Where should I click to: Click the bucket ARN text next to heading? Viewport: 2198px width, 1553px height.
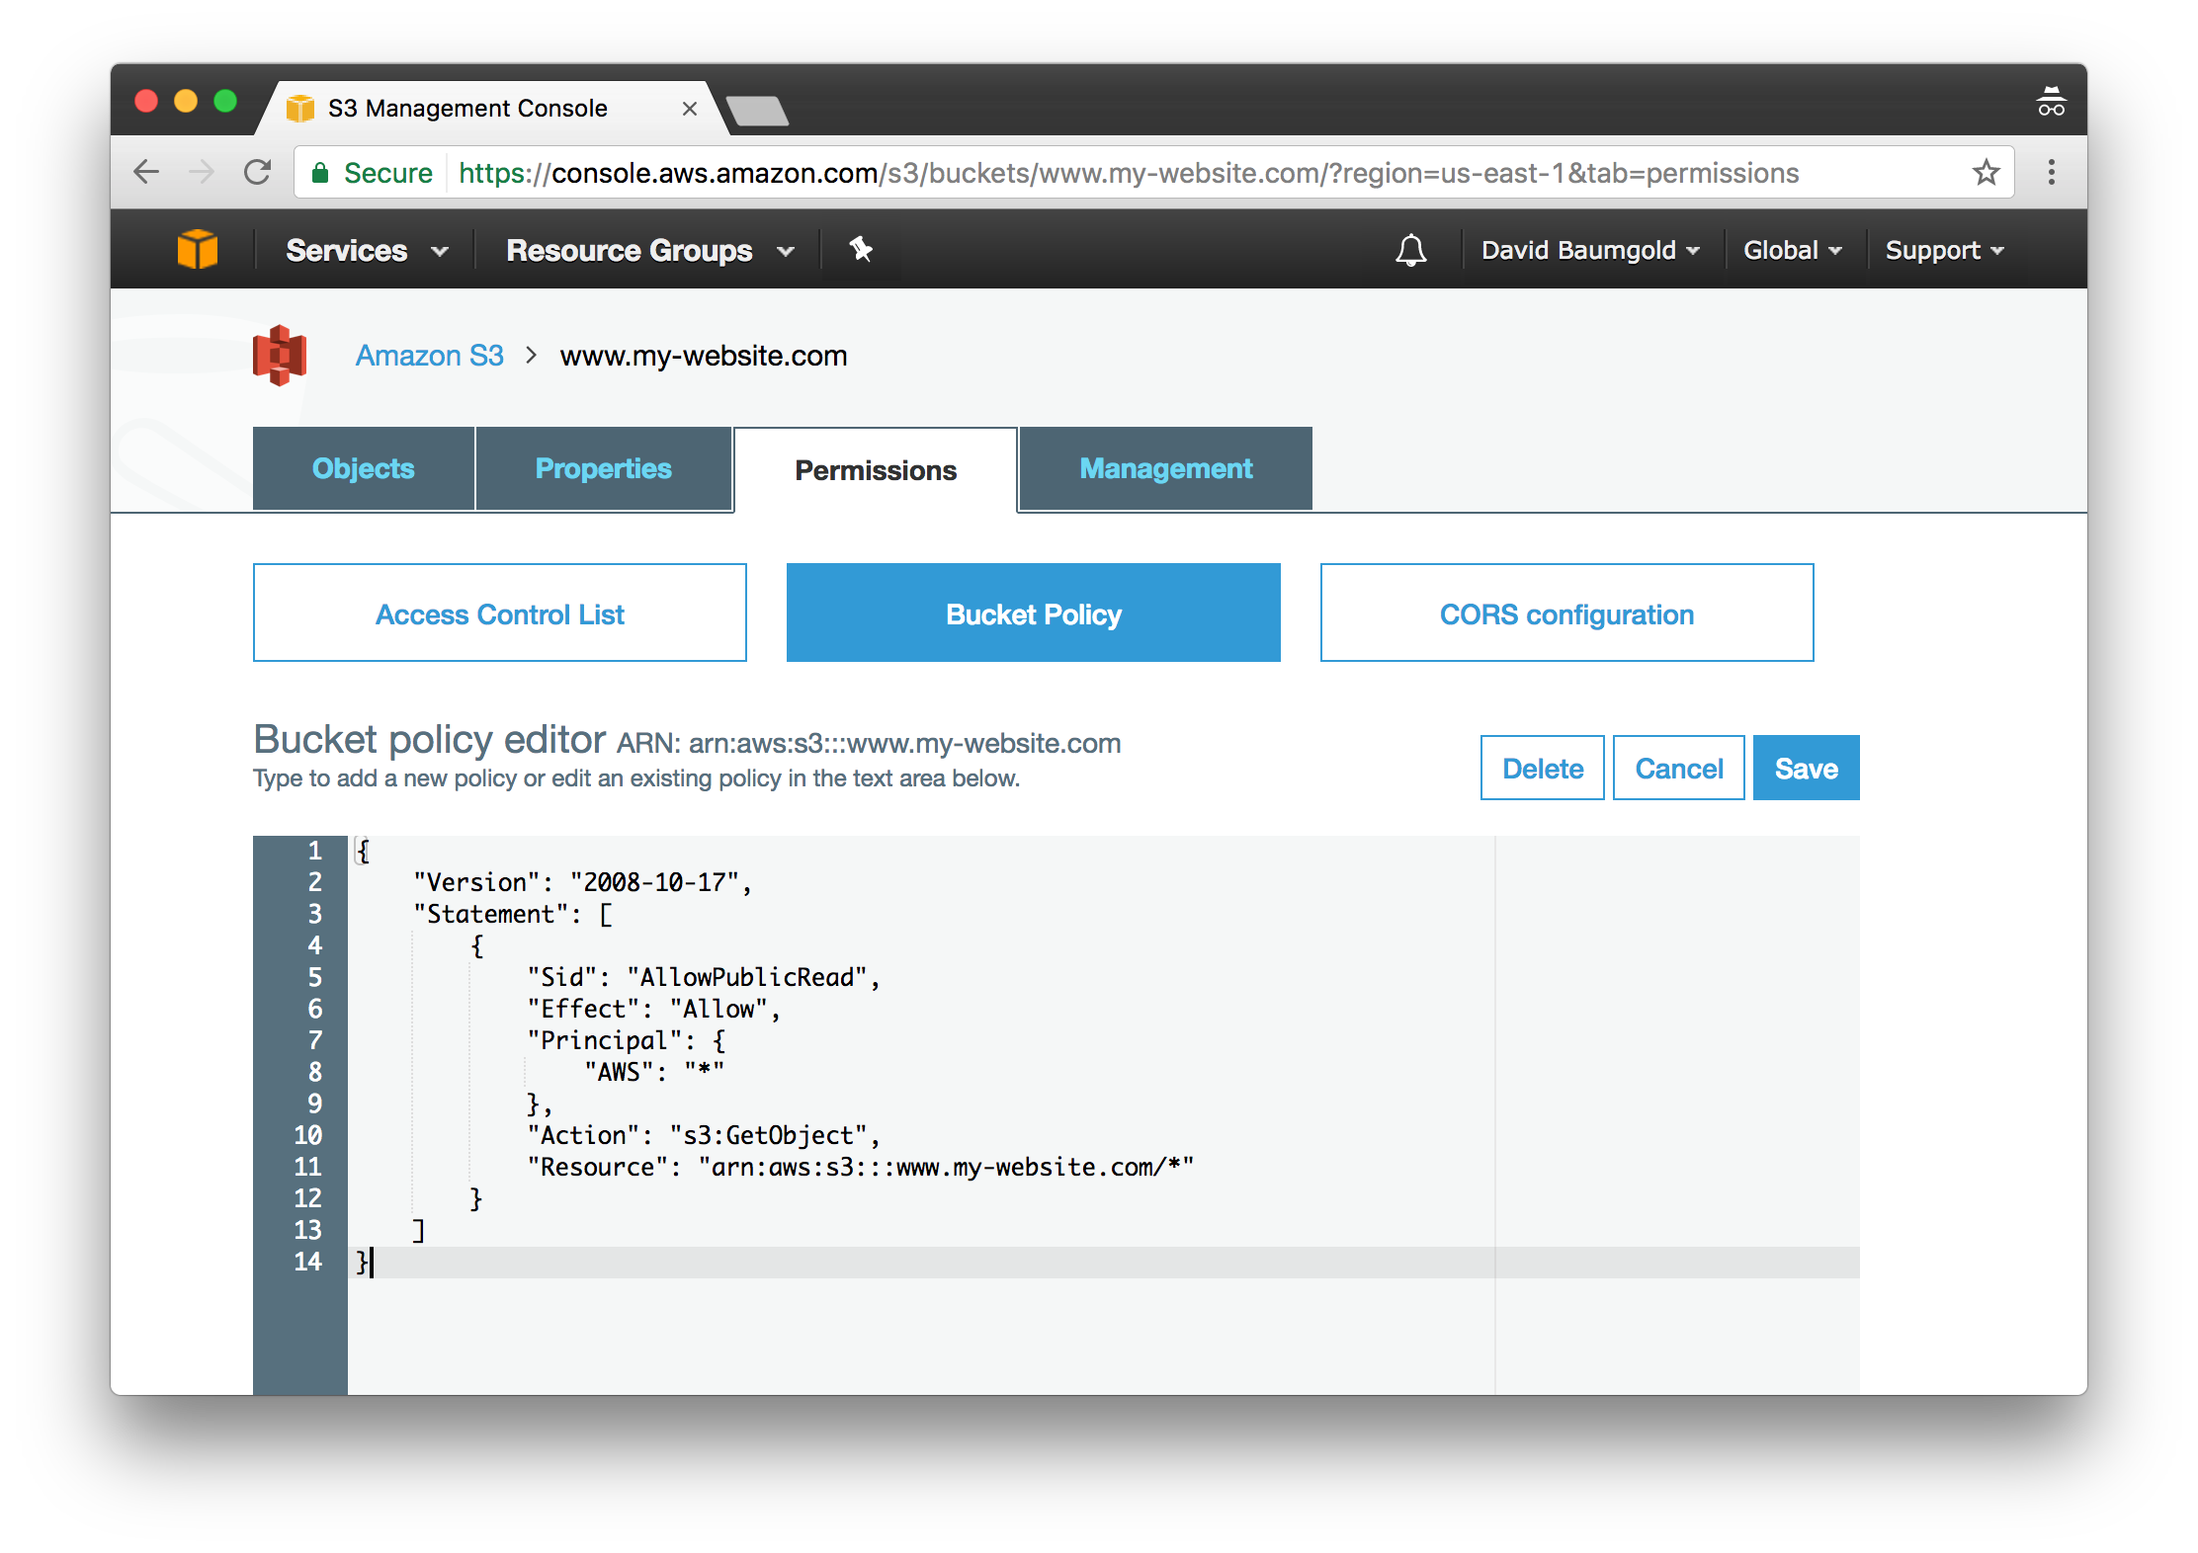(x=869, y=743)
